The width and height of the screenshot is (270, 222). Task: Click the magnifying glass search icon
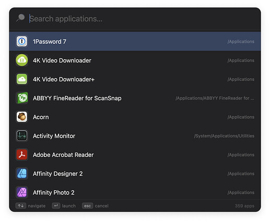[21, 18]
